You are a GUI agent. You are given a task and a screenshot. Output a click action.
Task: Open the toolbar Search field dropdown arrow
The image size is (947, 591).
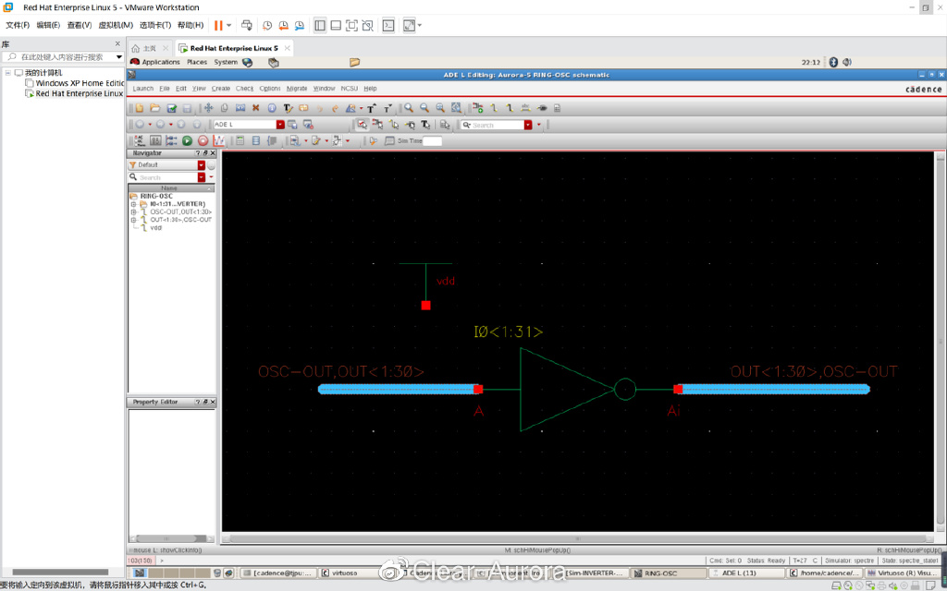coord(528,125)
